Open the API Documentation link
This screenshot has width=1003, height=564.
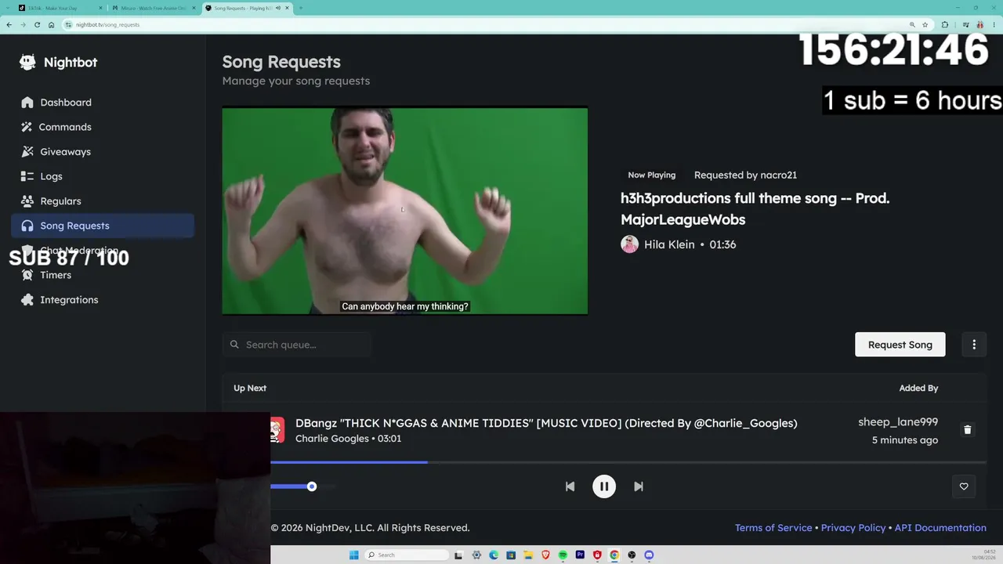pyautogui.click(x=940, y=528)
